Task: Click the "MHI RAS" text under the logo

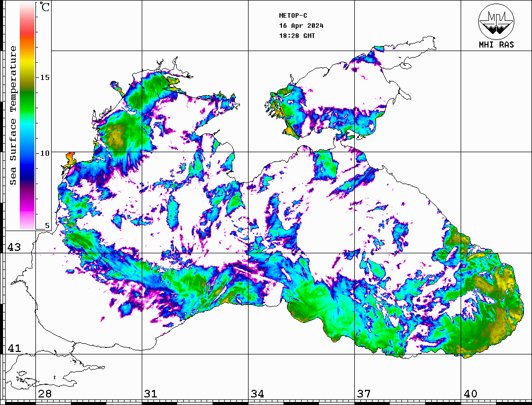Action: [x=496, y=44]
